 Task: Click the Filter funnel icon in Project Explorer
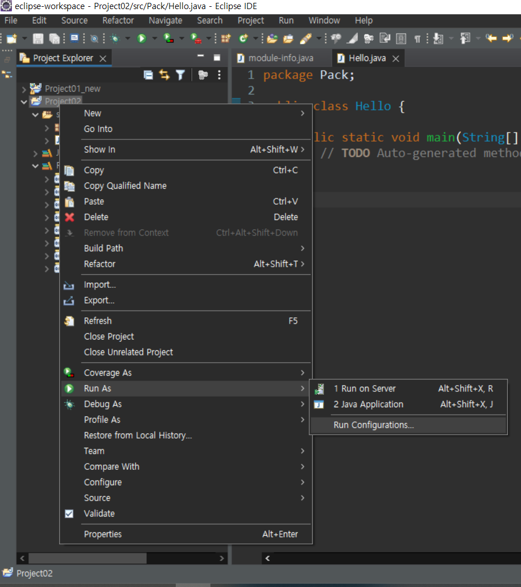point(180,75)
